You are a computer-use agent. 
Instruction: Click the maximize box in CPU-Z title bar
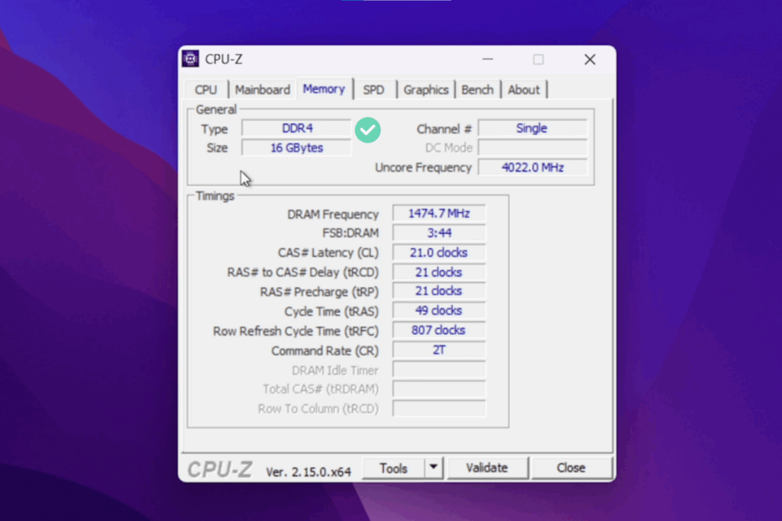(x=538, y=59)
